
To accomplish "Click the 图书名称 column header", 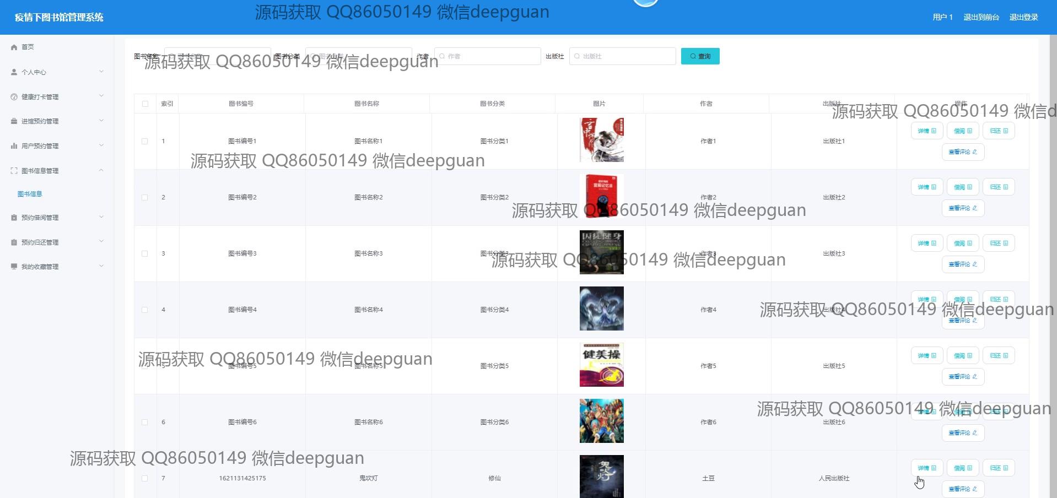I will (x=366, y=104).
